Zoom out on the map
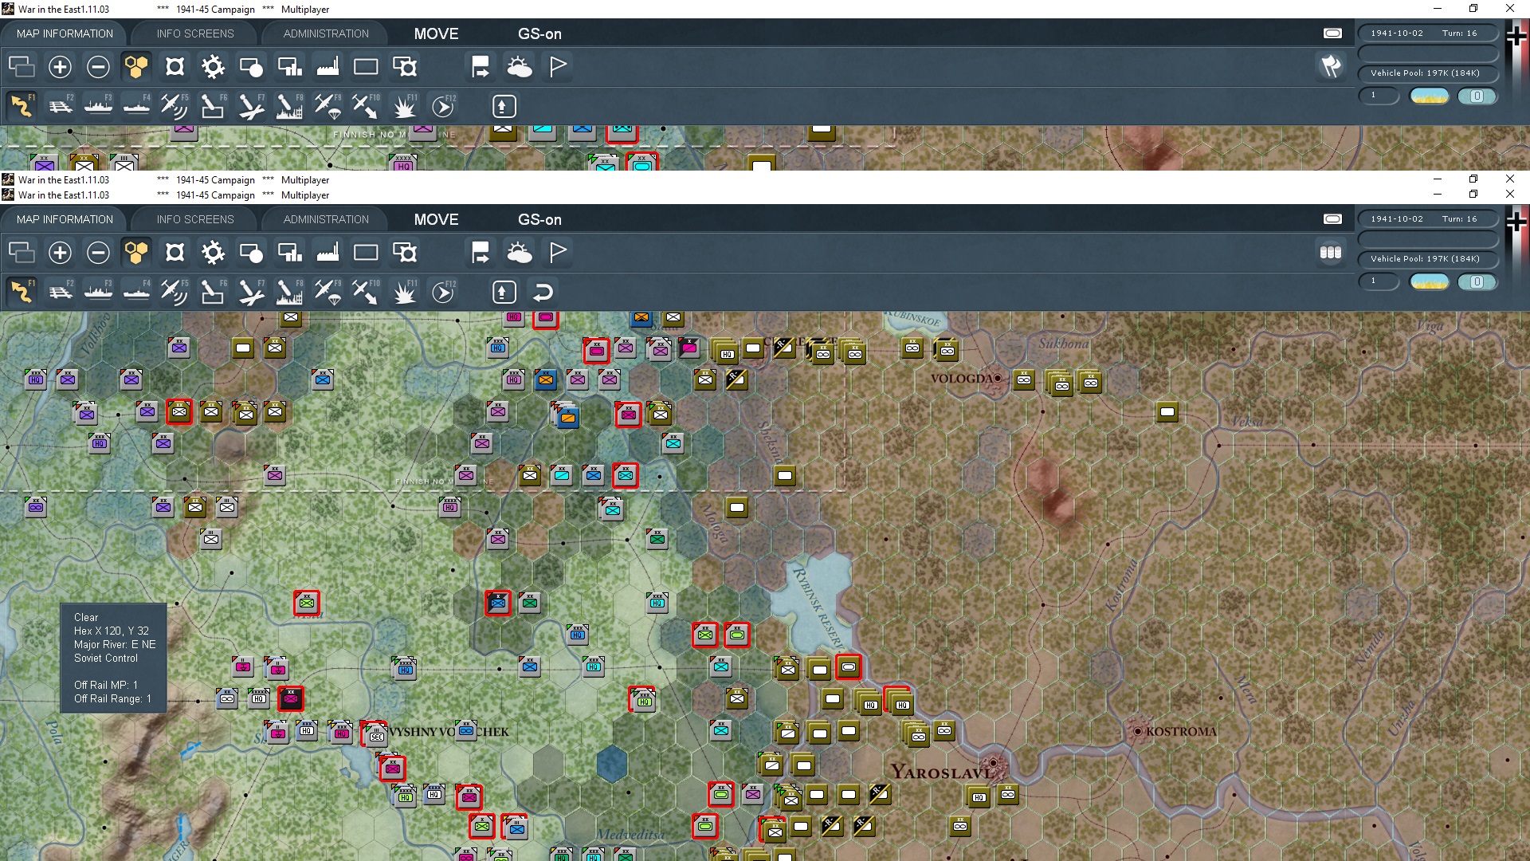1530x861 pixels. pyautogui.click(x=98, y=252)
